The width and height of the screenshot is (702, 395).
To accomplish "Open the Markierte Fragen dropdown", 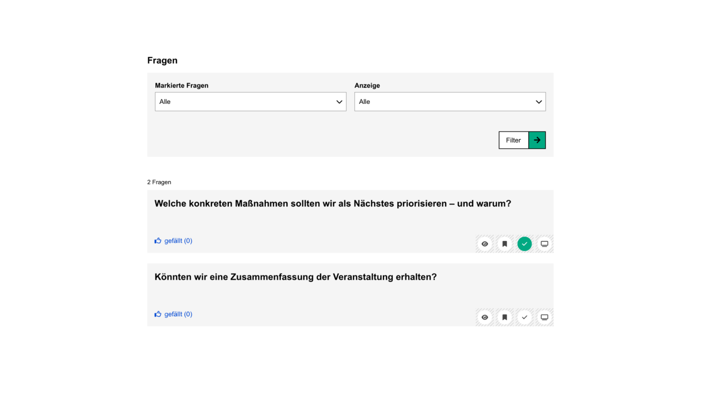I will point(250,102).
